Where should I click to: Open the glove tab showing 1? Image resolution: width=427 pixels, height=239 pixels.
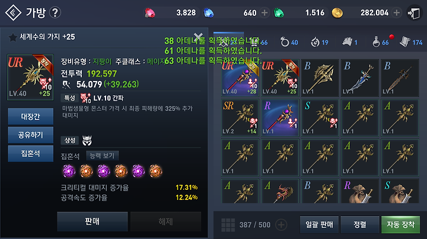(x=350, y=43)
